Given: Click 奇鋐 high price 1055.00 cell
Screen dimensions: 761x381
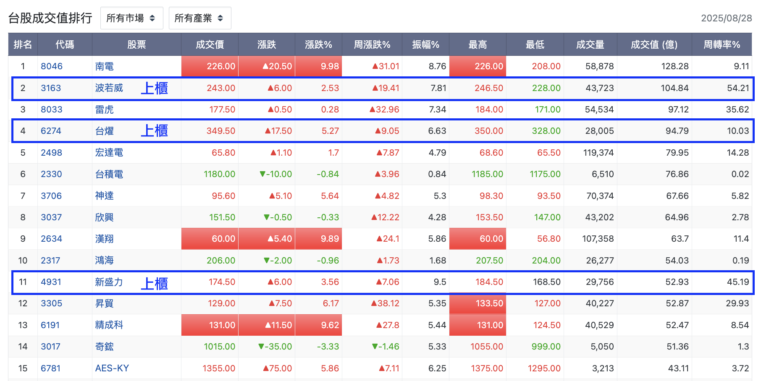Looking at the screenshot, I should click(478, 347).
